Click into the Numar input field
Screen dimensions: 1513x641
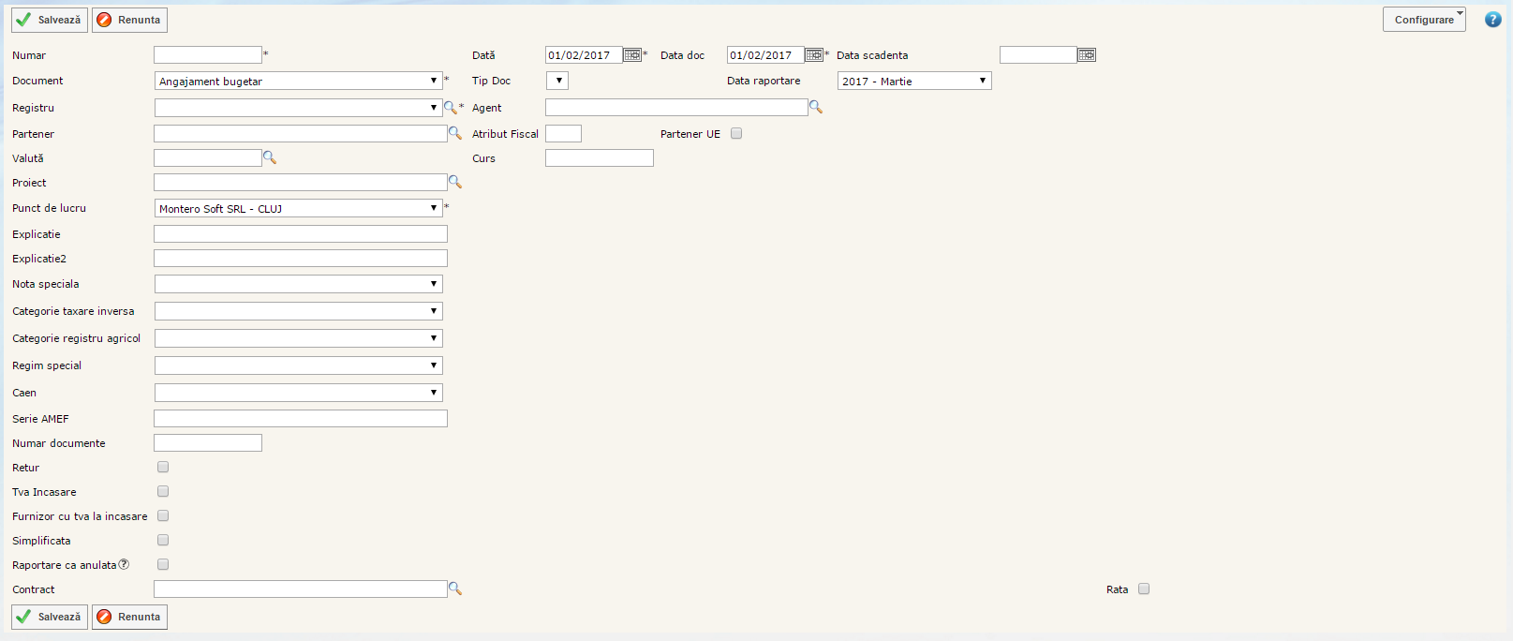[x=208, y=55]
